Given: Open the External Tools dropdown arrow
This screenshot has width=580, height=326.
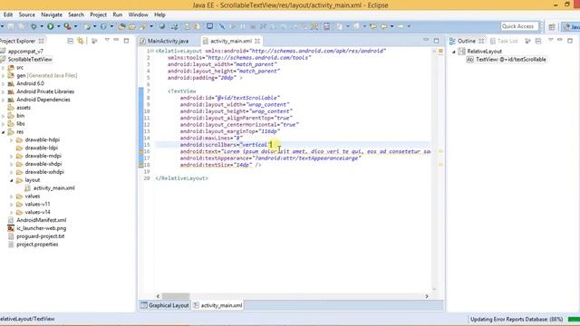Looking at the screenshot, I should (x=75, y=26).
